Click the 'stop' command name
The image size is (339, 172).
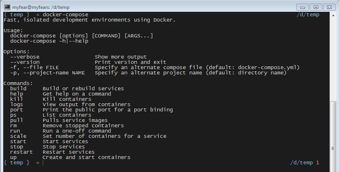[17, 147]
